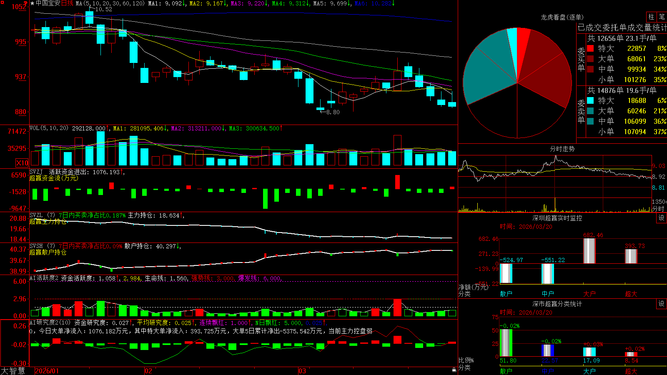Click the AI研究度2(10) indicator label
Image resolution: width=667 pixels, height=375 pixels.
50,322
